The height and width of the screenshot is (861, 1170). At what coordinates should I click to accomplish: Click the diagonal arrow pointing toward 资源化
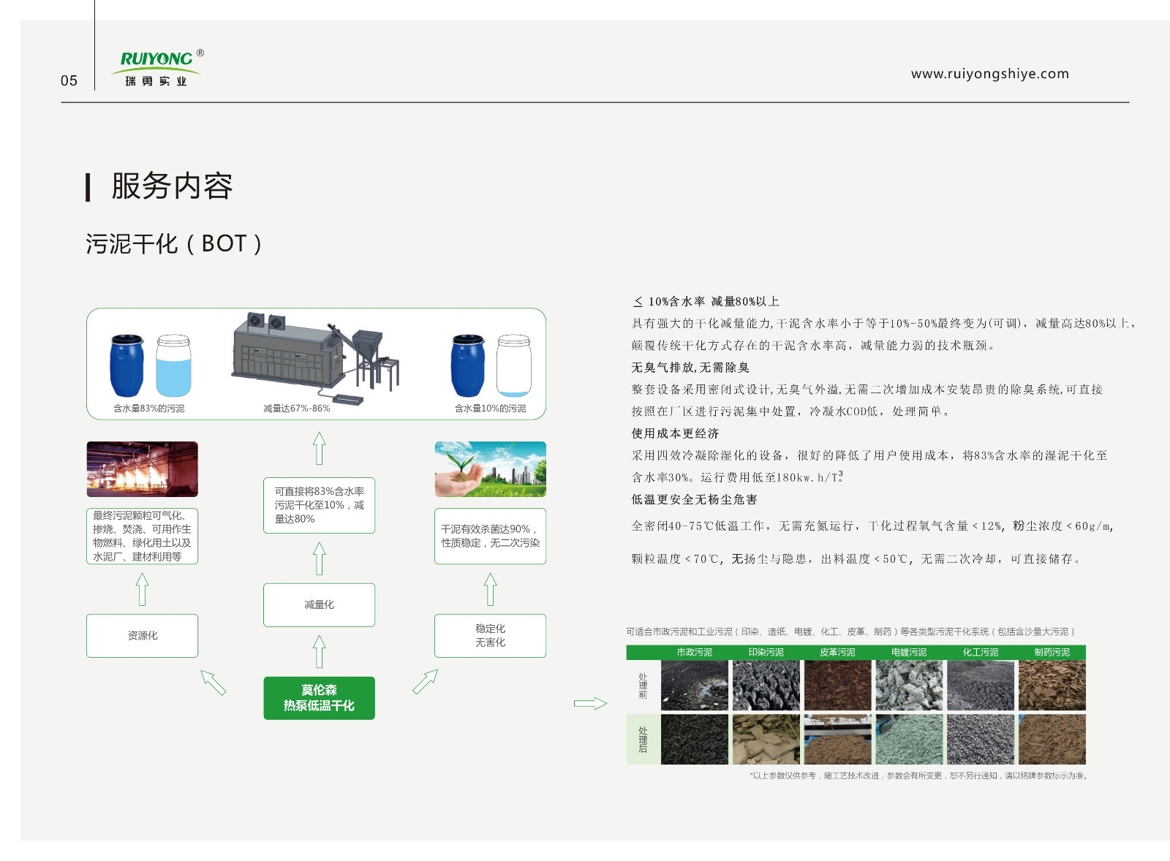point(213,683)
